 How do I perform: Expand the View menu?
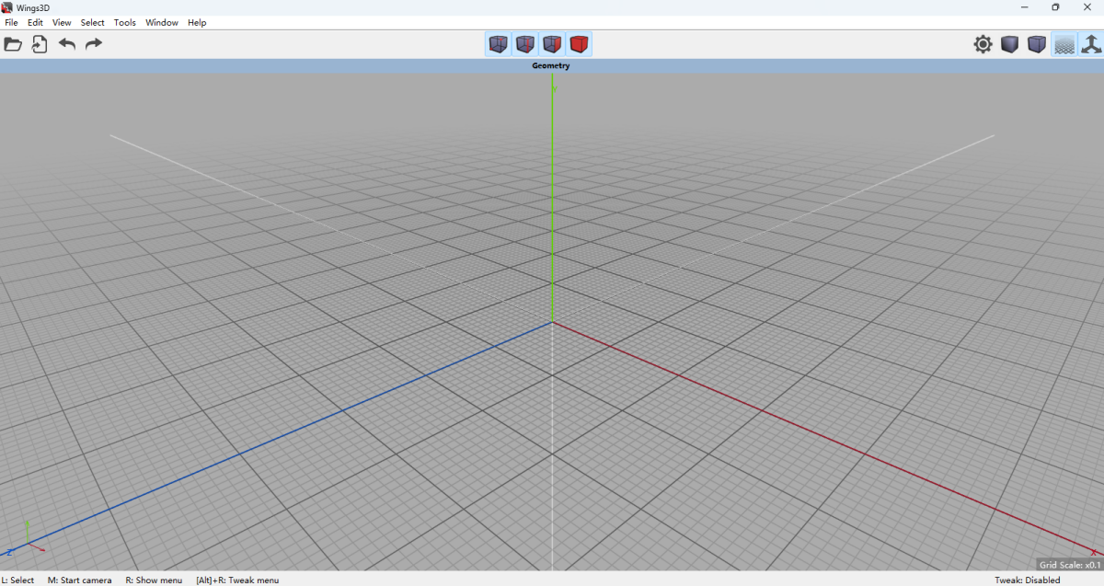pyautogui.click(x=62, y=22)
